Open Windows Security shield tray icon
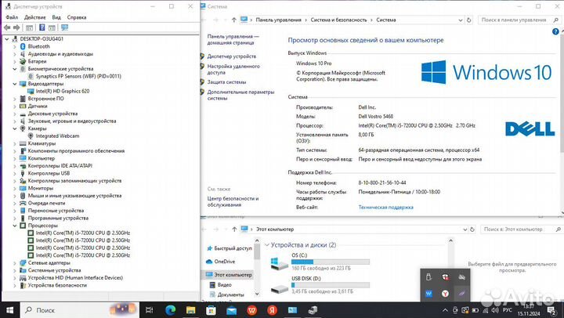This screenshot has width=564, height=318. pyautogui.click(x=445, y=277)
